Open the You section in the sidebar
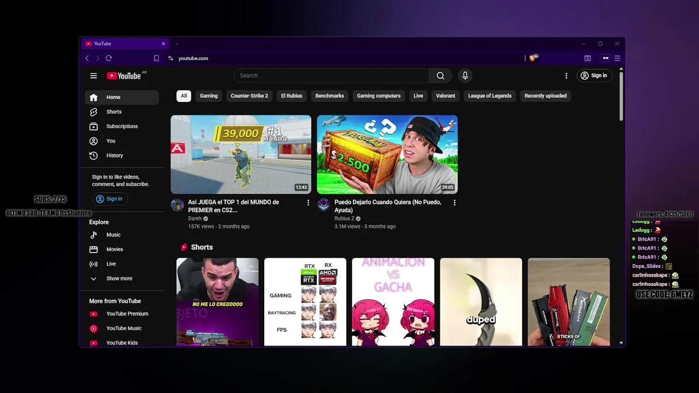This screenshot has height=393, width=699. pyautogui.click(x=122, y=141)
